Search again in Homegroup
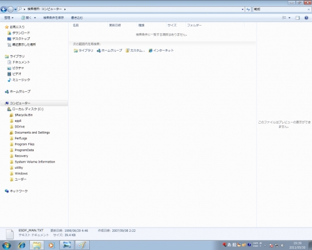Image resolution: width=312 pixels, height=250 pixels. point(109,51)
